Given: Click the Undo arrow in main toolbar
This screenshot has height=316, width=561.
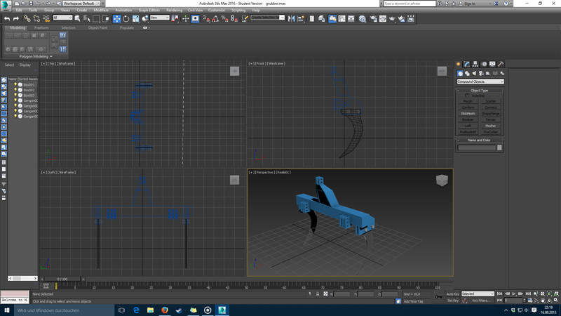Looking at the screenshot, I should pyautogui.click(x=7, y=18).
